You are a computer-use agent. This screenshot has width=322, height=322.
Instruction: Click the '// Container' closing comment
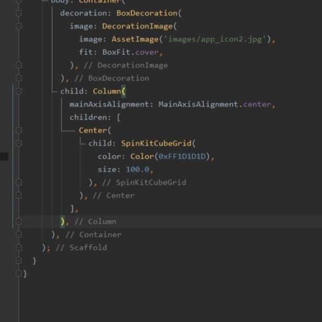(x=93, y=234)
